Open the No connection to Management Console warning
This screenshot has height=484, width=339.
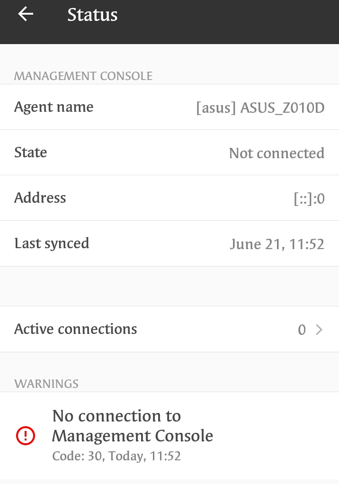tap(133, 426)
